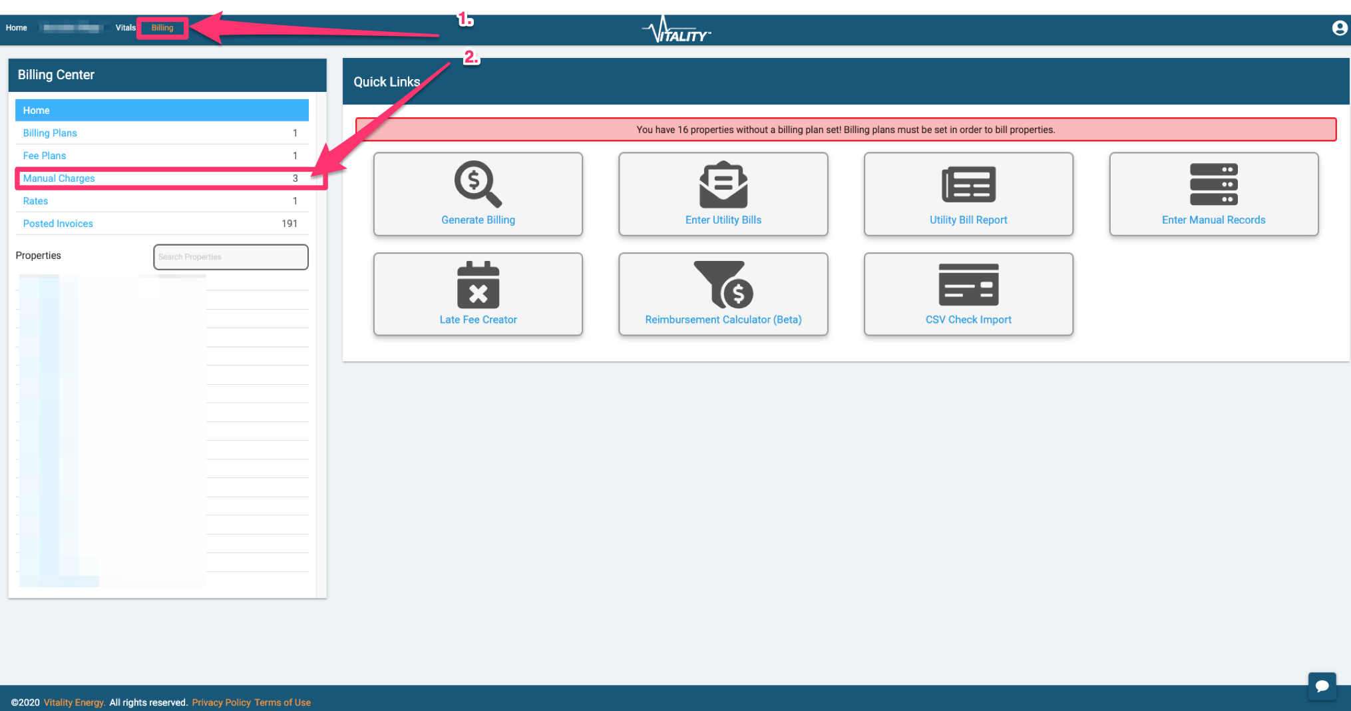Open Manual Charges in Billing Center
The height and width of the screenshot is (711, 1351).
pyautogui.click(x=59, y=178)
